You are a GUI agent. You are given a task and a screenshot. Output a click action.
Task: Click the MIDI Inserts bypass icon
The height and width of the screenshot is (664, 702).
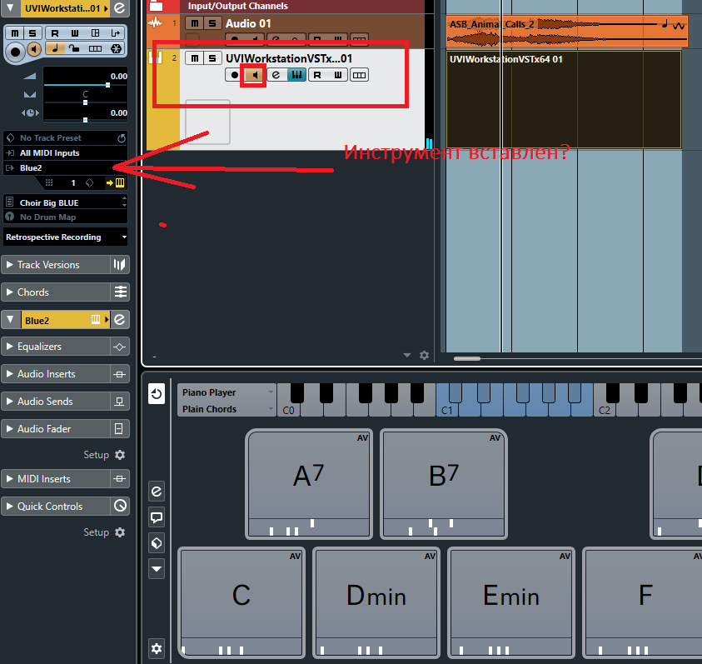click(x=120, y=479)
